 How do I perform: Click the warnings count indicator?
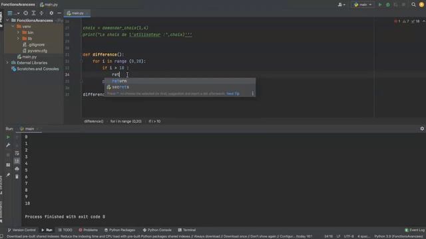tap(405, 21)
